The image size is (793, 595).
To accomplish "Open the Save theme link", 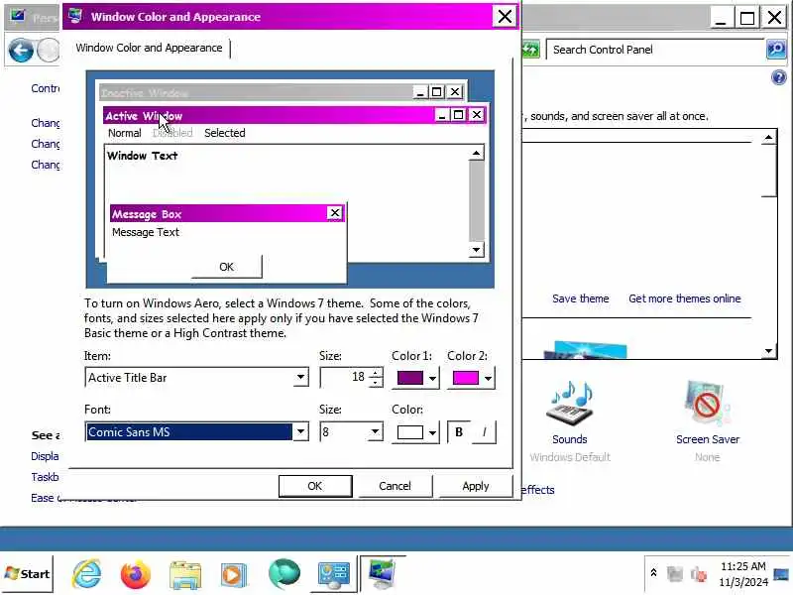I will pyautogui.click(x=581, y=298).
